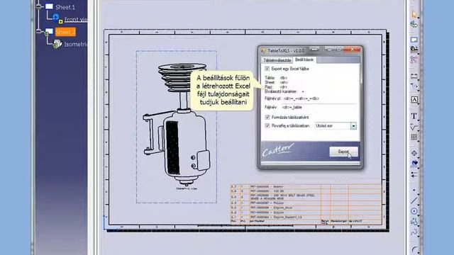Screen dimensions: 454x255
Task: Click the framed A datum feature icon
Action: (414, 100)
